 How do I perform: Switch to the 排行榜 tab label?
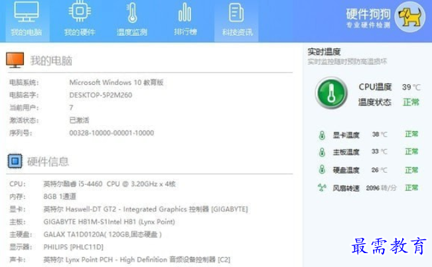(185, 32)
